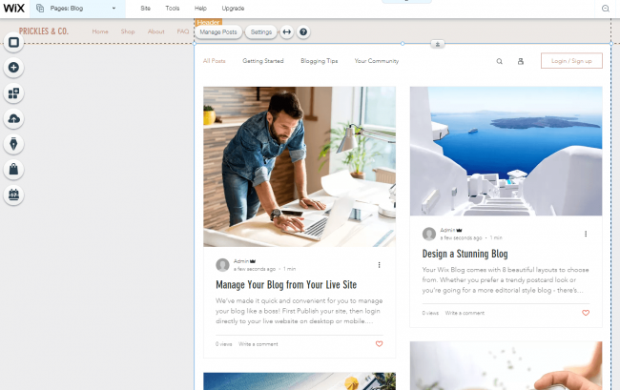Click Admin avatar on Design a Stunning Blog post
This screenshot has width=620, height=390.
tap(429, 234)
